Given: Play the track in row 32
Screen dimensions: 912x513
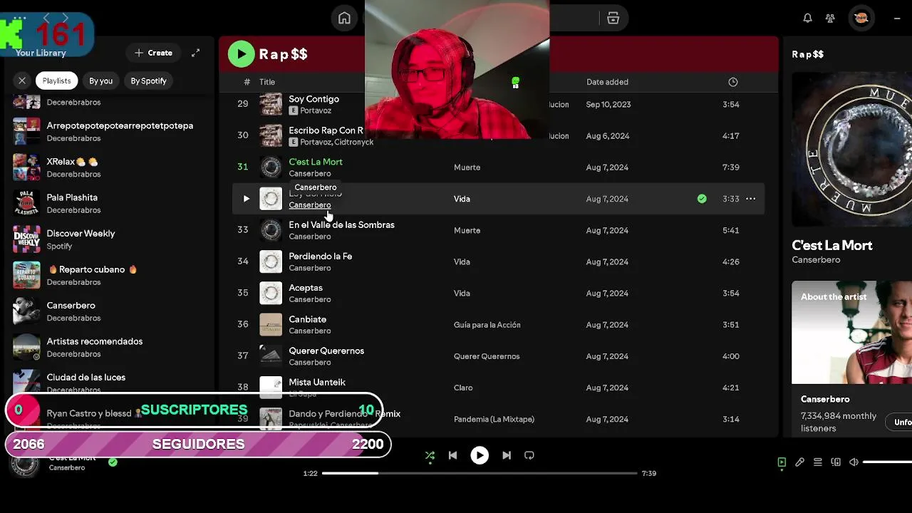Looking at the screenshot, I should [246, 199].
